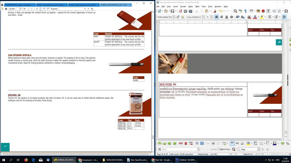Open Find field history dropdown
The height and width of the screenshot is (163, 291).
point(198,149)
